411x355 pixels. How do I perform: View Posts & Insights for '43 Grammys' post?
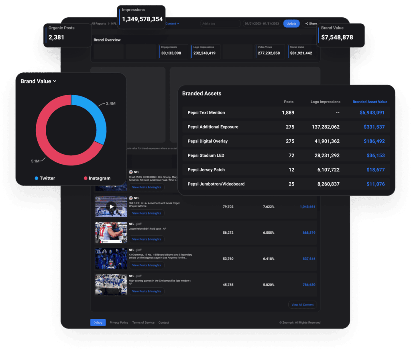pyautogui.click(x=146, y=265)
